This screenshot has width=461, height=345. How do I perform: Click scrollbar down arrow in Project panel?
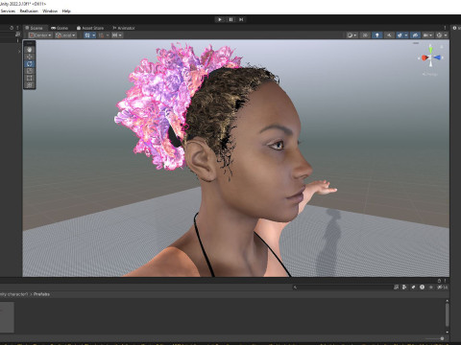[x=447, y=332]
